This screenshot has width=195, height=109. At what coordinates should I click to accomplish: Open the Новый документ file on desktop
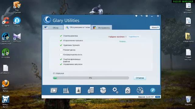pyautogui.click(x=188, y=8)
